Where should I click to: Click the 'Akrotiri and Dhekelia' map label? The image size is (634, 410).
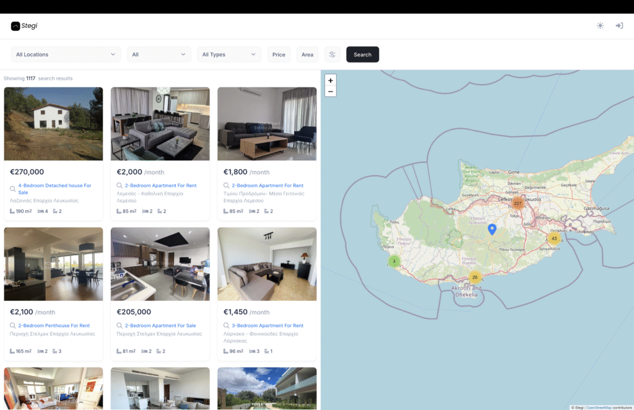[x=466, y=291]
